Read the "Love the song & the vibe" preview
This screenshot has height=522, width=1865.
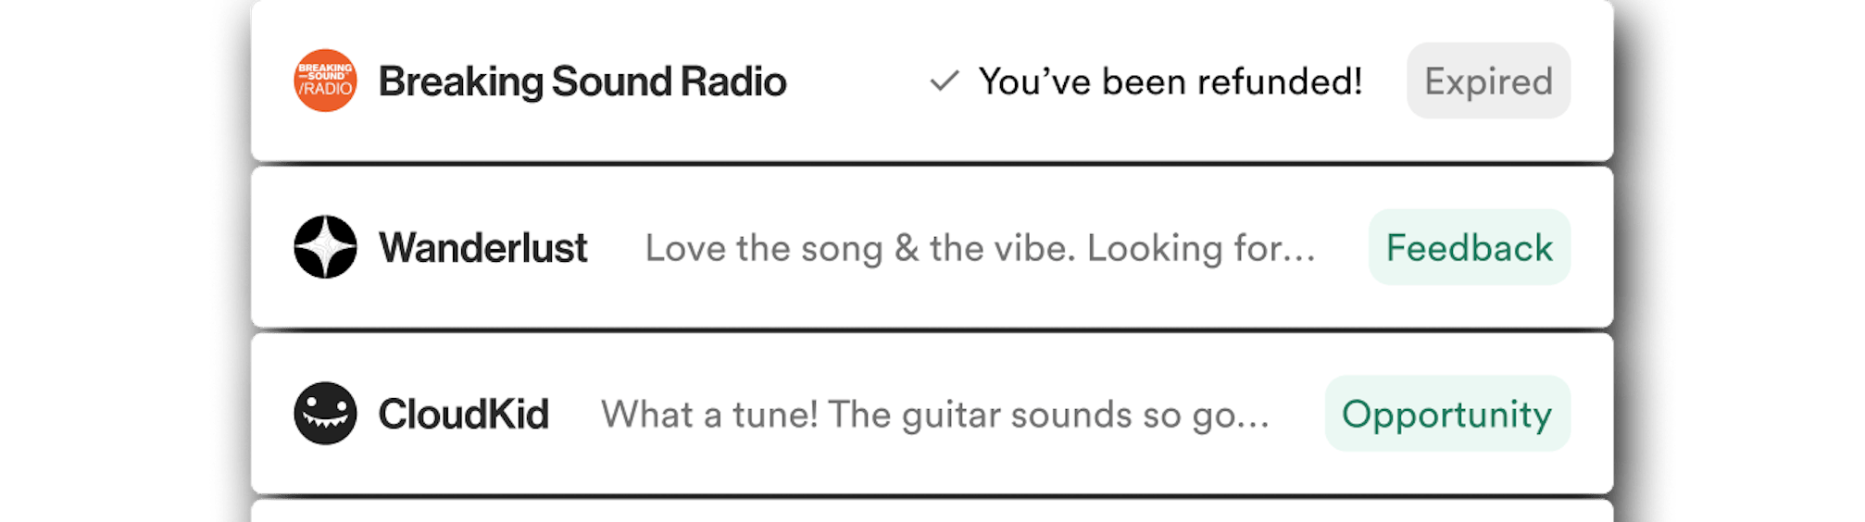click(981, 248)
